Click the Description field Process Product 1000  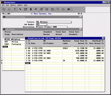[x=52, y=27]
